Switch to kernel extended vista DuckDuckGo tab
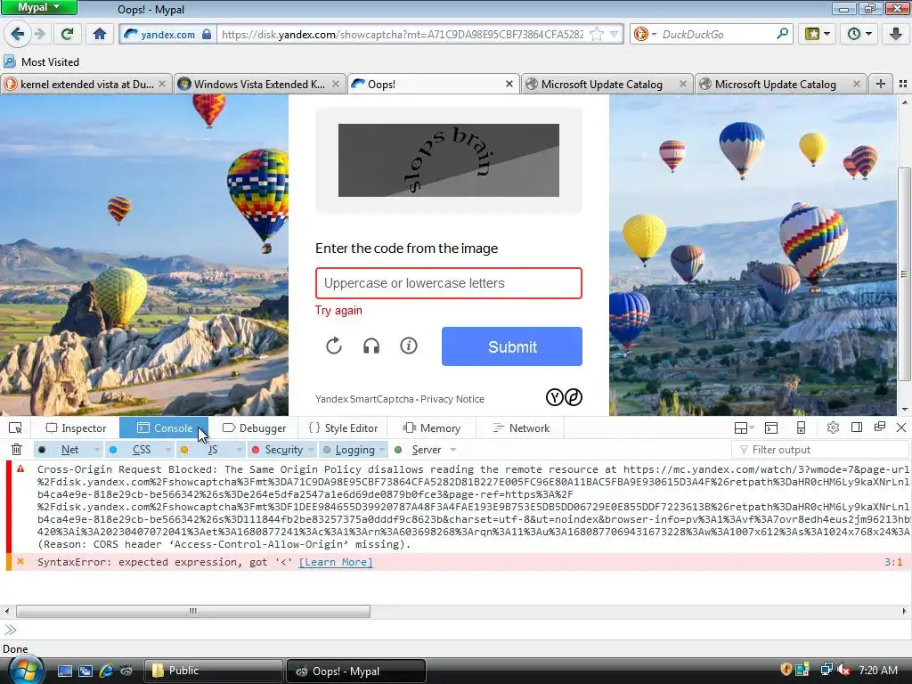The image size is (912, 684). click(x=86, y=84)
